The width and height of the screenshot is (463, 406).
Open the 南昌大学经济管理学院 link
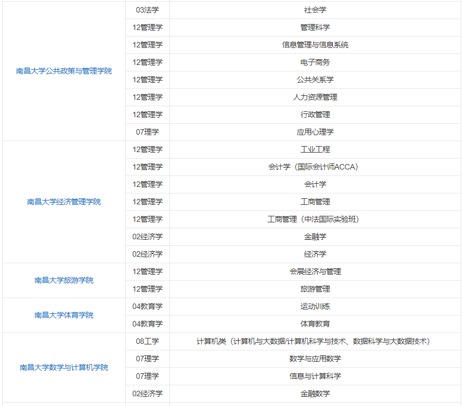click(x=64, y=202)
